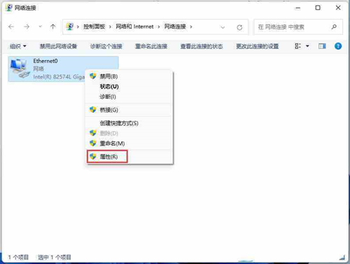Viewport: 350px width, 264px height.
Task: Click 重命名此连接 in toolbar
Action: pos(151,46)
